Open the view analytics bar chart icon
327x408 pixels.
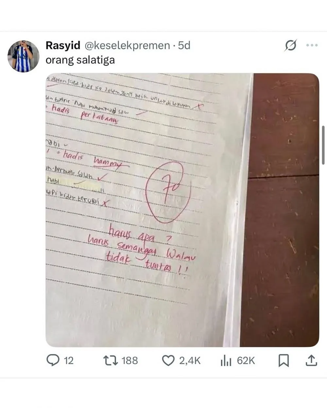[226, 361]
